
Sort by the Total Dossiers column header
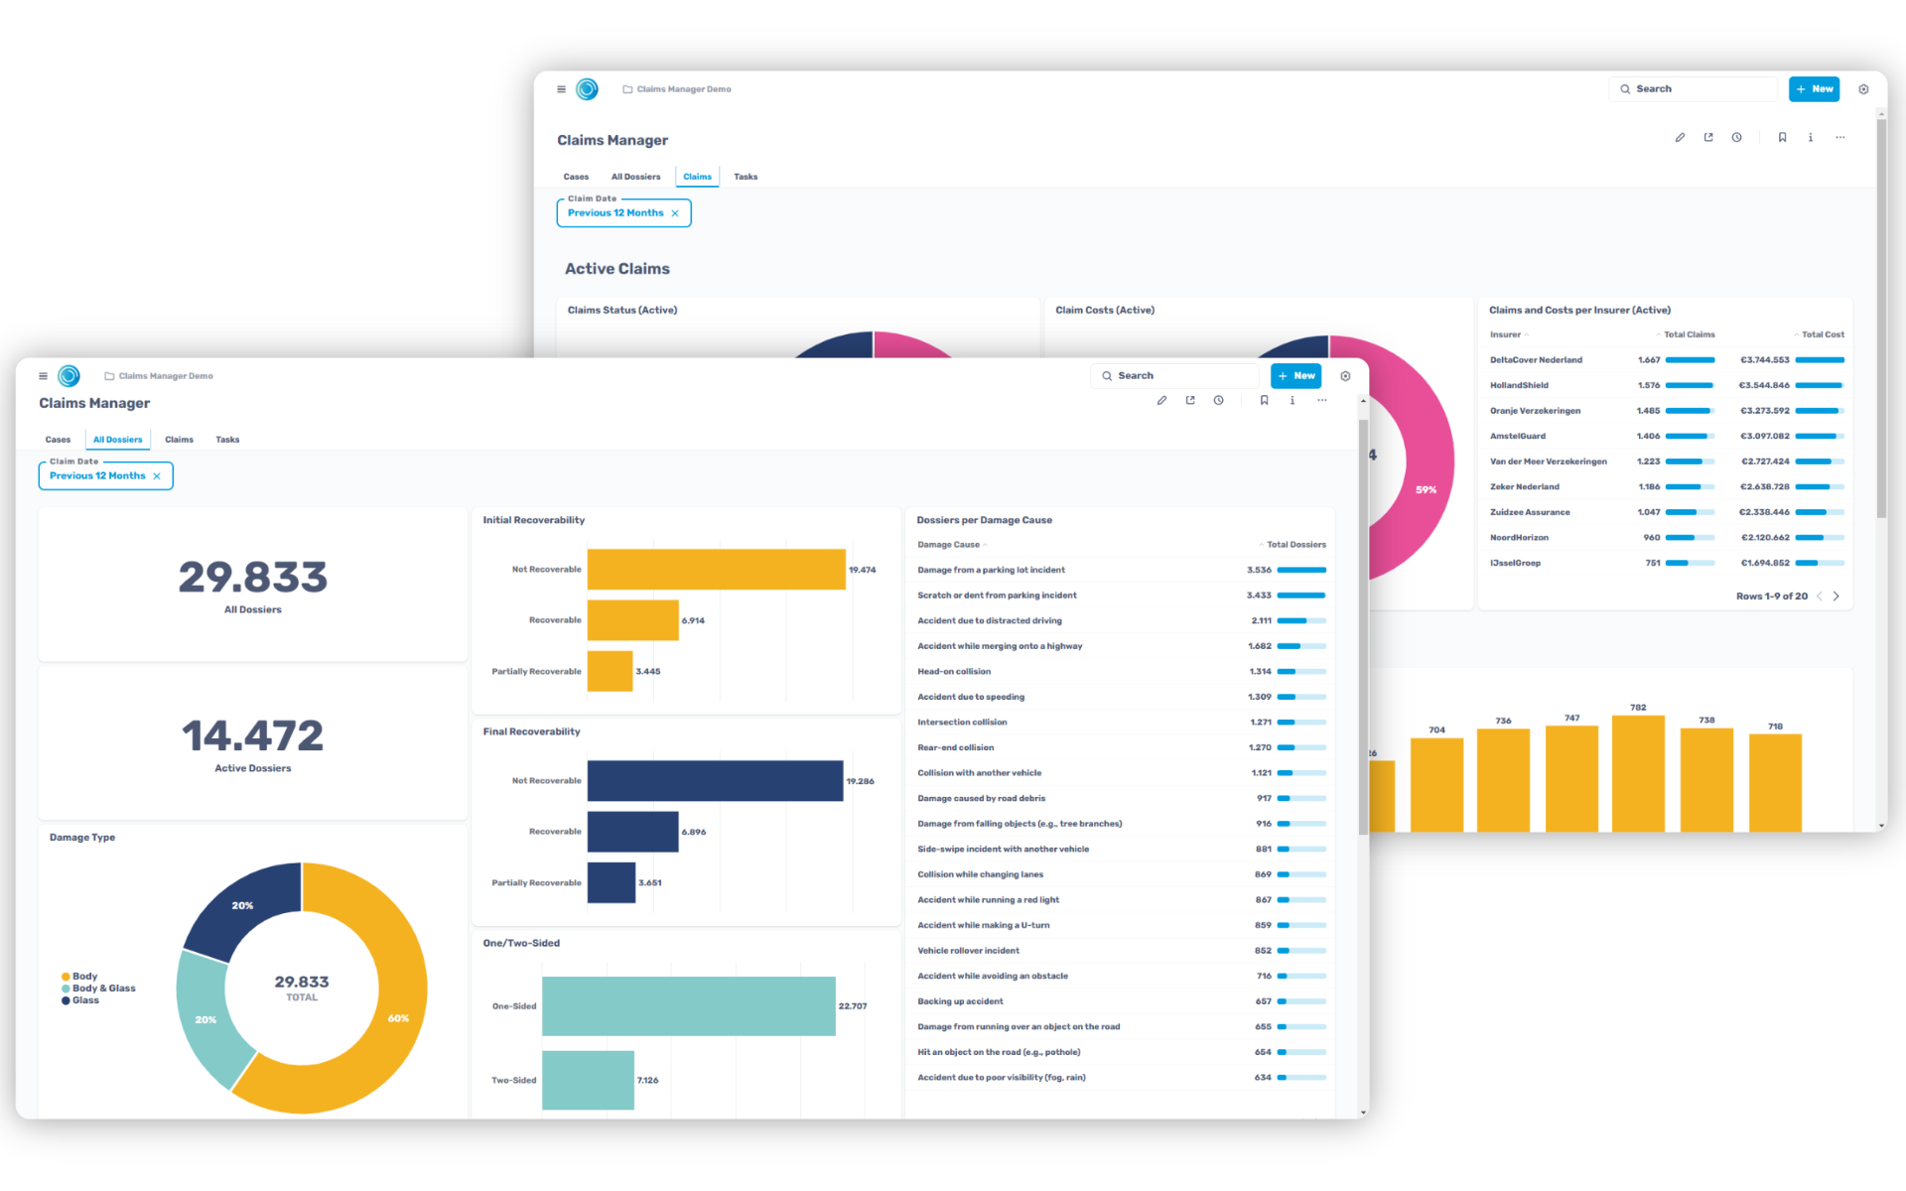pyautogui.click(x=1295, y=545)
